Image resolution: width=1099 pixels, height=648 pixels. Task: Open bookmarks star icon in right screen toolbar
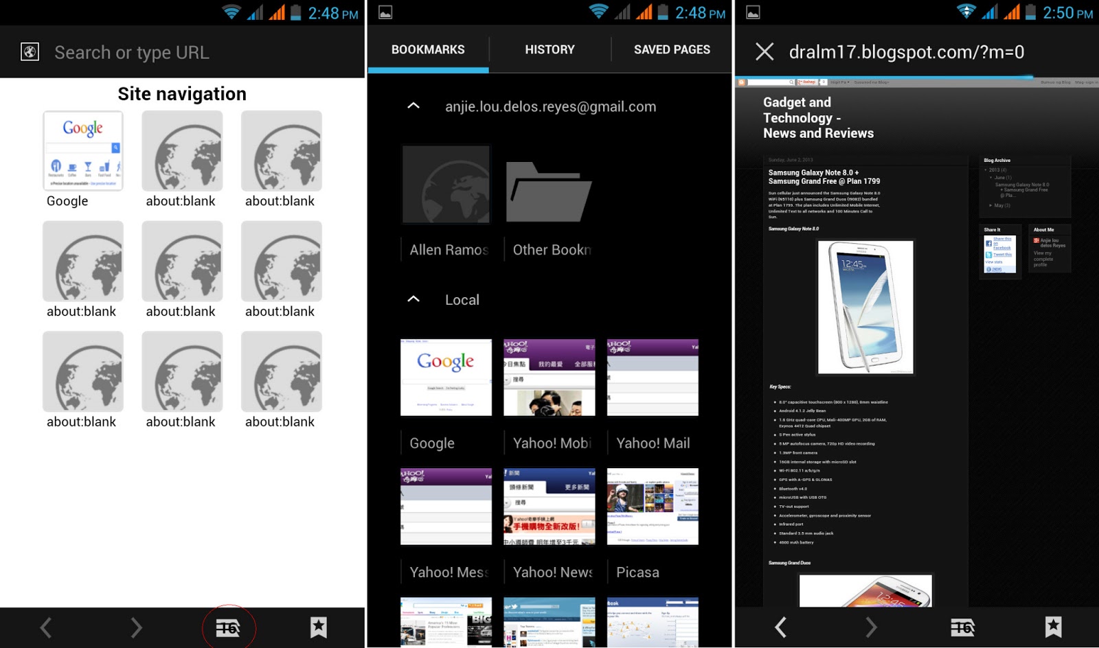point(1053,627)
